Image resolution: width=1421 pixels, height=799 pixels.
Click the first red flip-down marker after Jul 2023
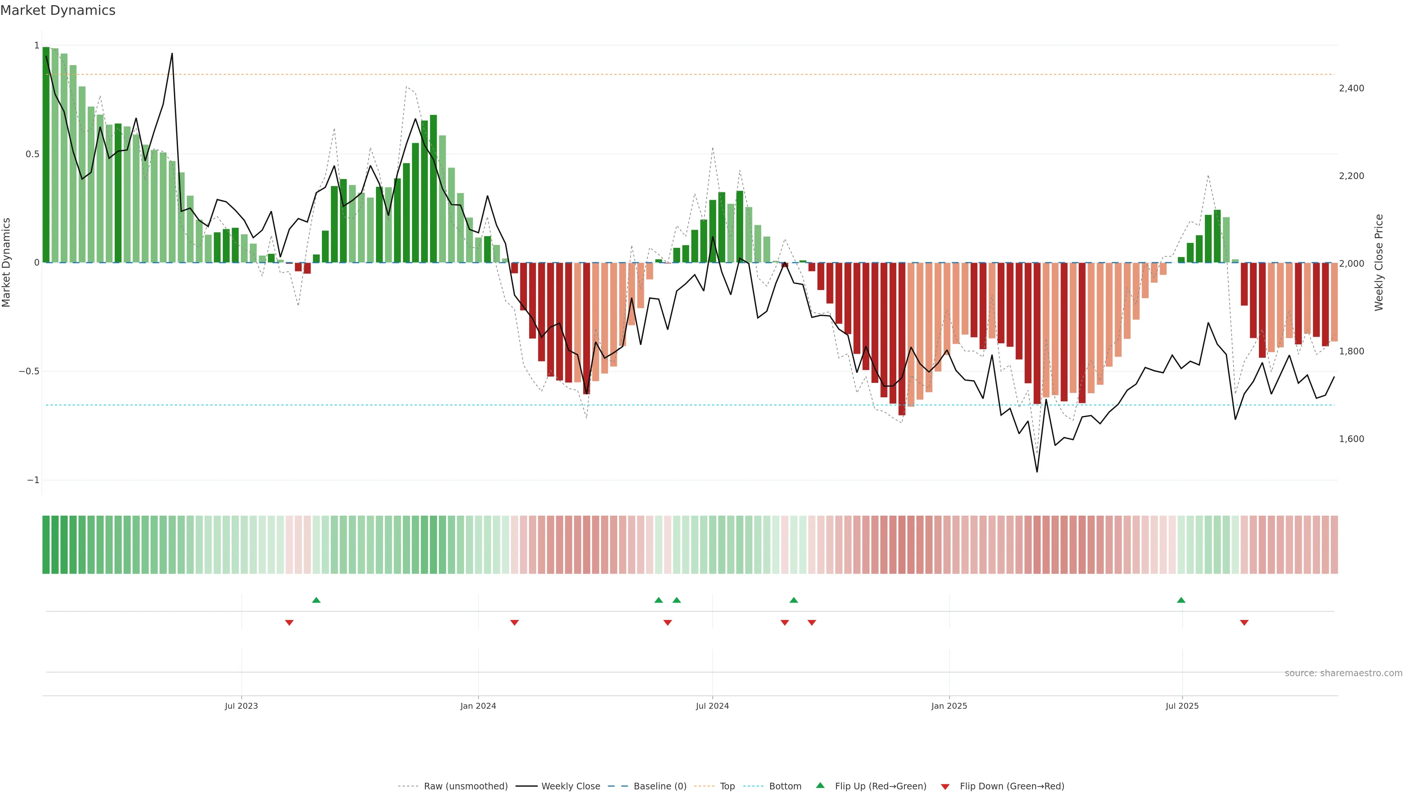point(289,623)
